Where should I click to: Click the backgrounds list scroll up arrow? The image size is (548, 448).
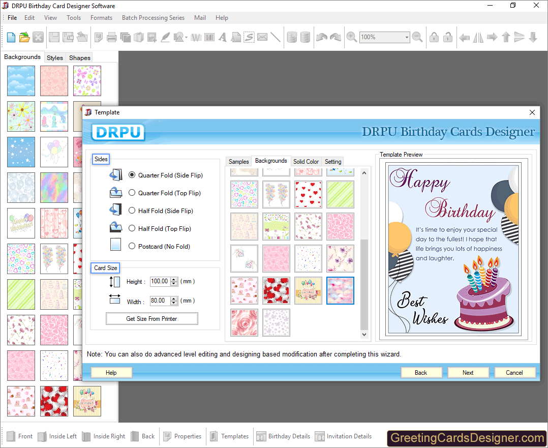364,173
